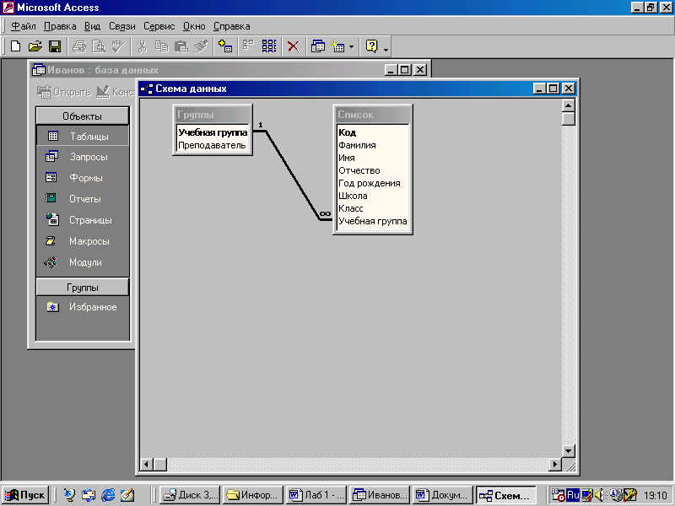Select Учебная группа field in Список table

coord(373,221)
